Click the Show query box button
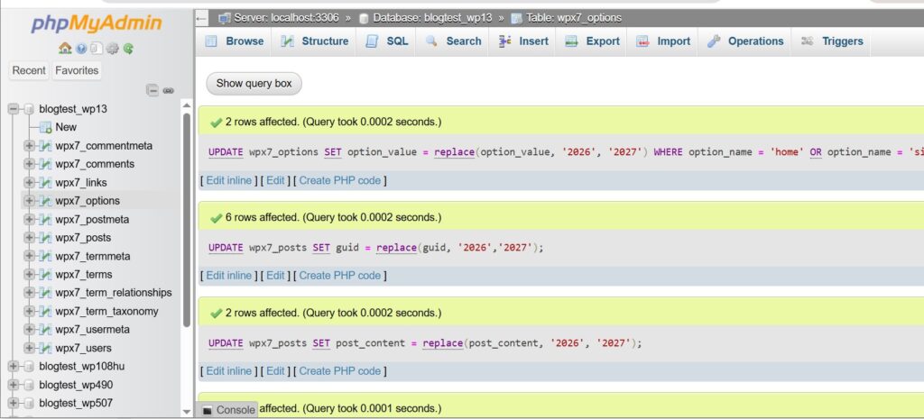 (x=254, y=84)
